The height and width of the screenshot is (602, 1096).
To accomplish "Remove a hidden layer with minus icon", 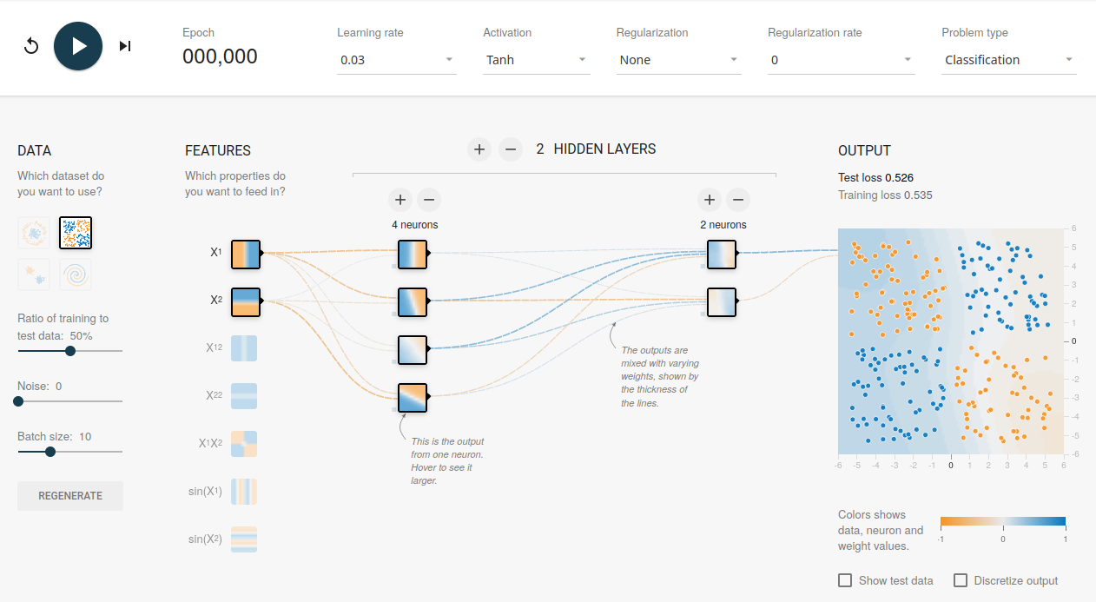I will click(511, 149).
